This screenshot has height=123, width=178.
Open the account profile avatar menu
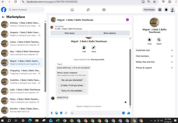pos(173,10)
